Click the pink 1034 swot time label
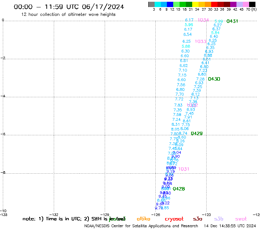 [x=203, y=20]
